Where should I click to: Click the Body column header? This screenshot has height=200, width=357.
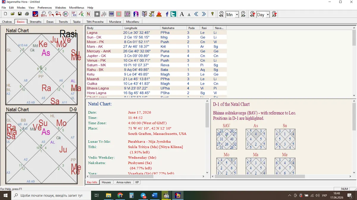point(104,28)
